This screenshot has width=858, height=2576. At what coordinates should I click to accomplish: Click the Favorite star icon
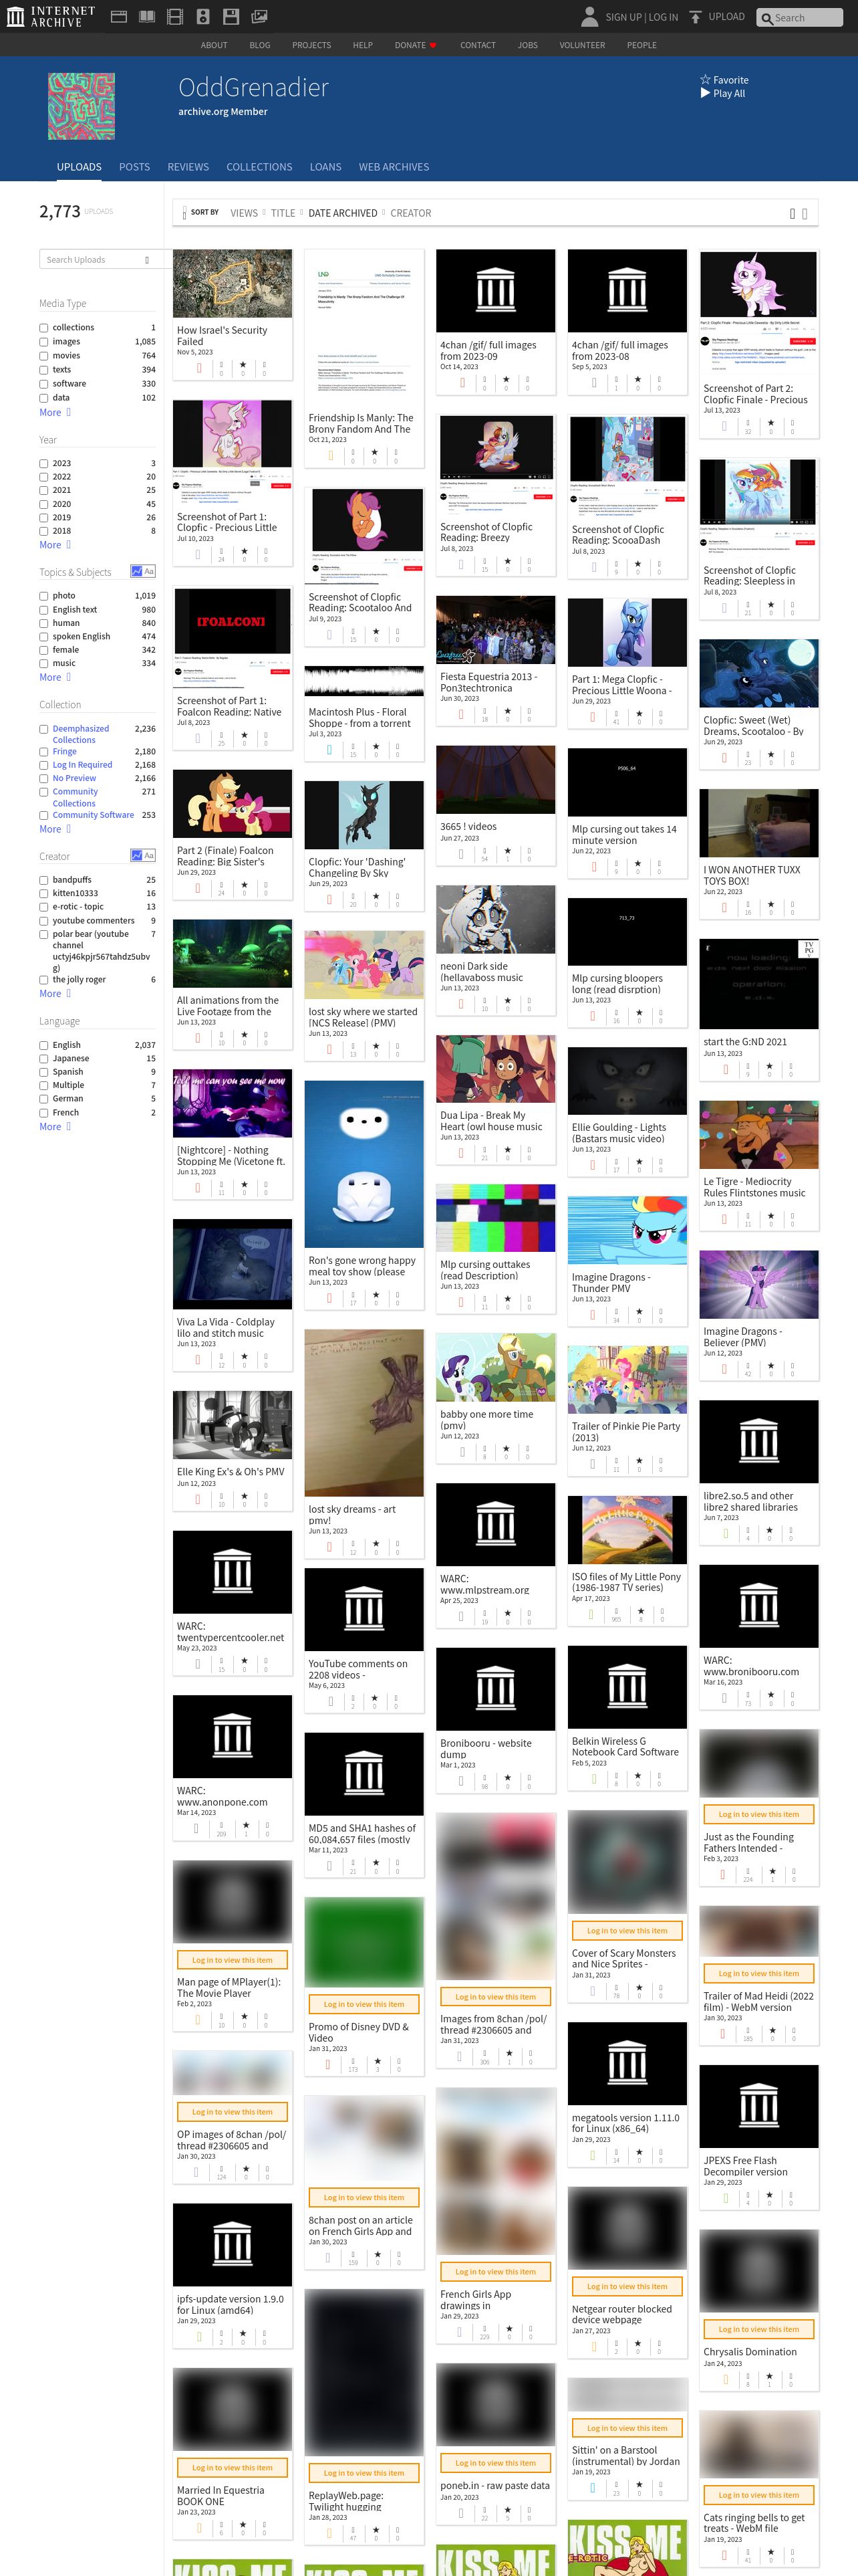(705, 80)
